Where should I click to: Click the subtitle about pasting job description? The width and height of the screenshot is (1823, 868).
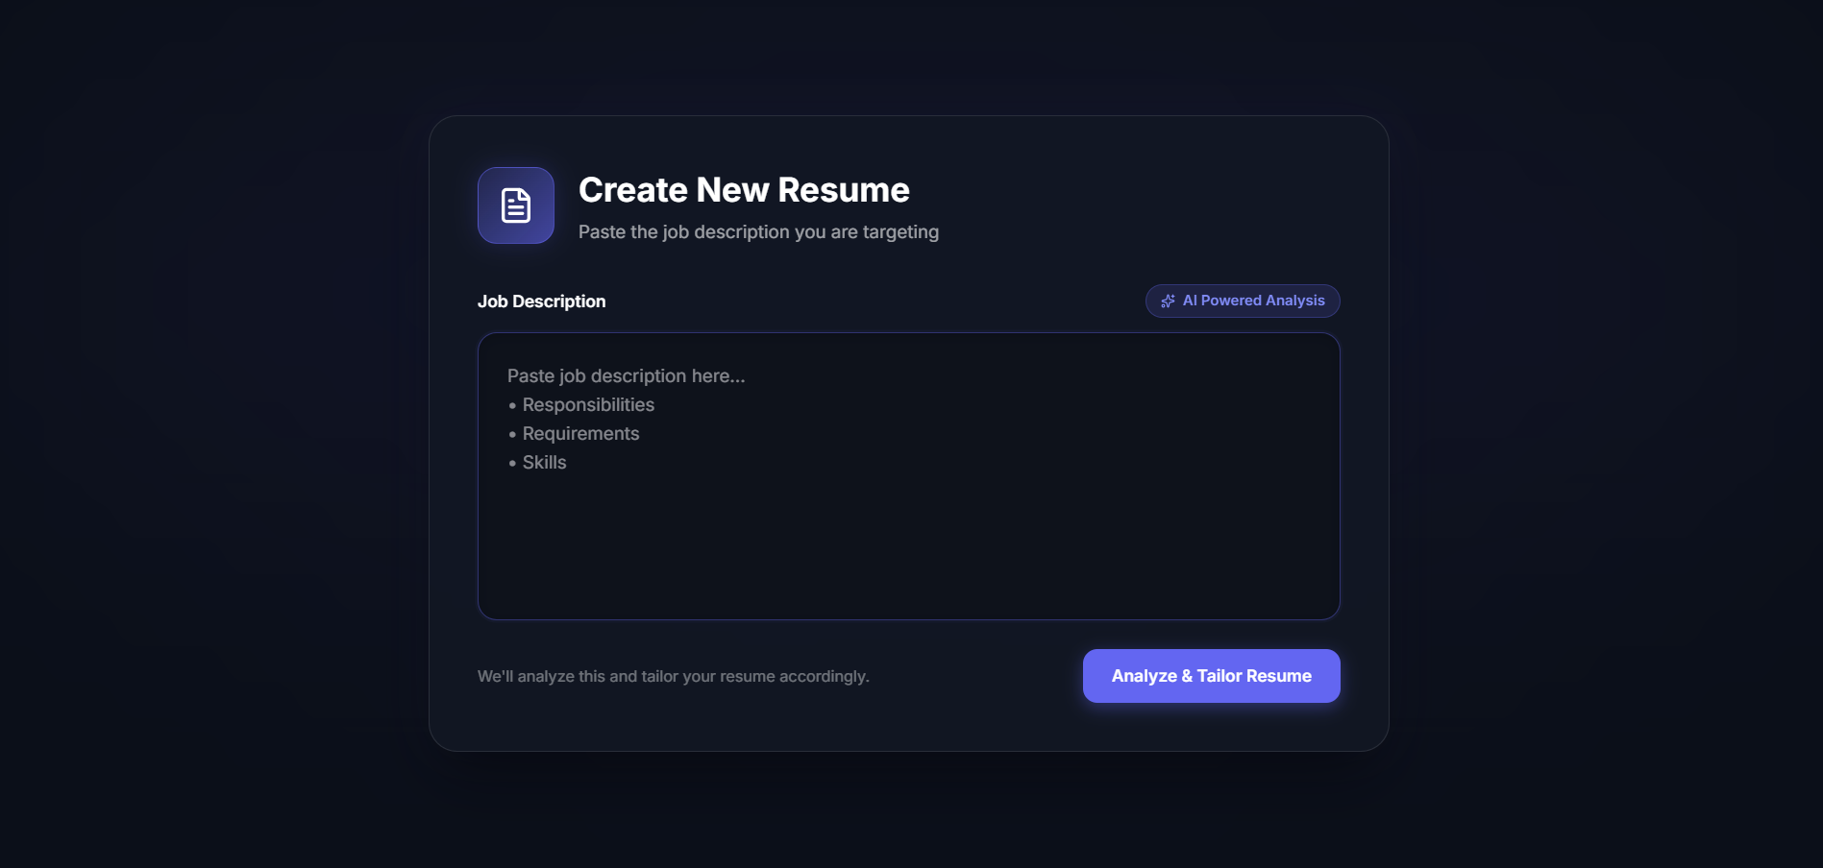pos(758,231)
